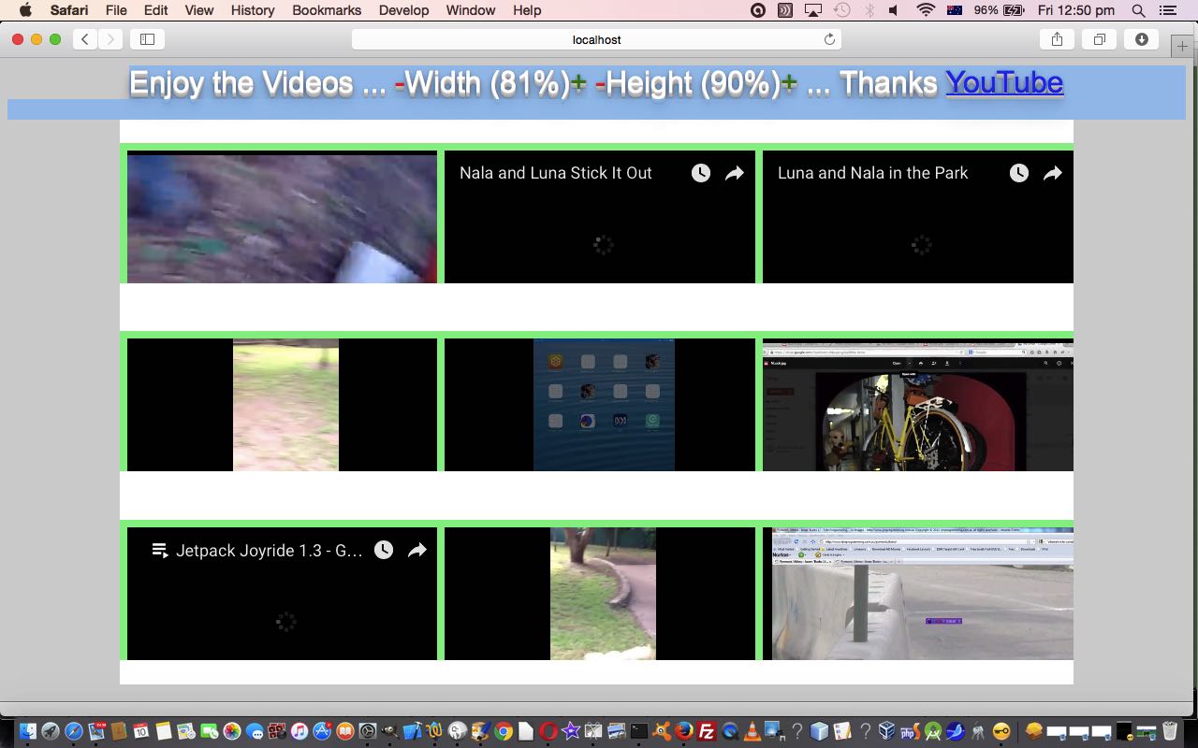Show all tabs overview

tap(1100, 39)
